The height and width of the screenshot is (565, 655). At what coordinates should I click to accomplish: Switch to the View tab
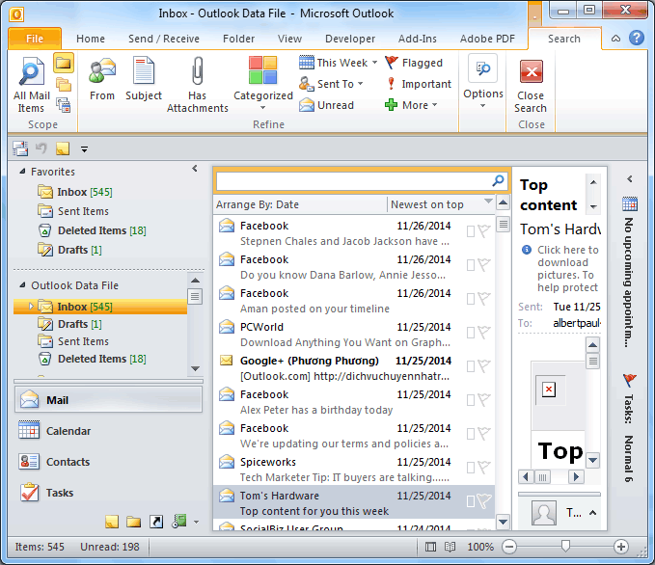tap(289, 39)
